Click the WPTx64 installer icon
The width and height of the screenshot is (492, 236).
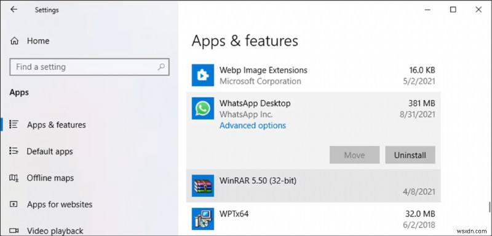(x=203, y=219)
